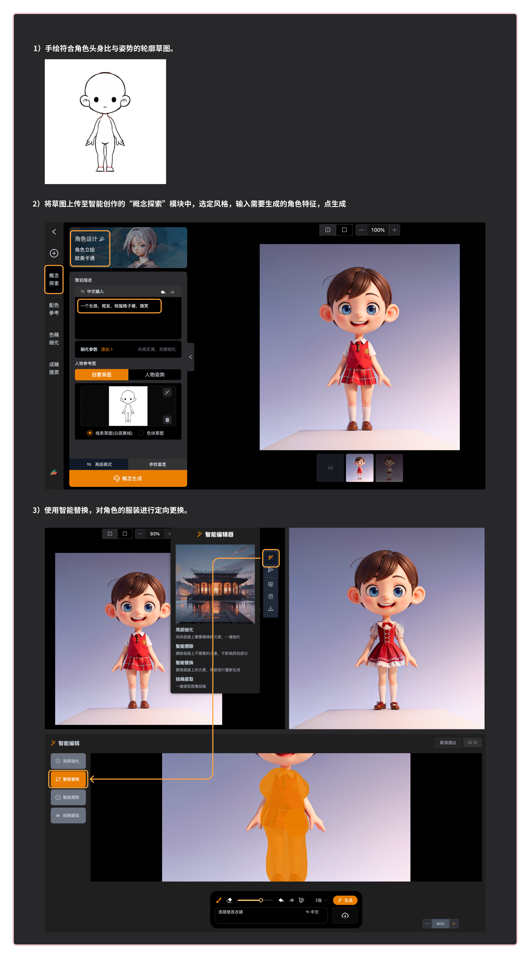Click the trash icon on sketch upload
530x958 pixels.
(x=167, y=420)
